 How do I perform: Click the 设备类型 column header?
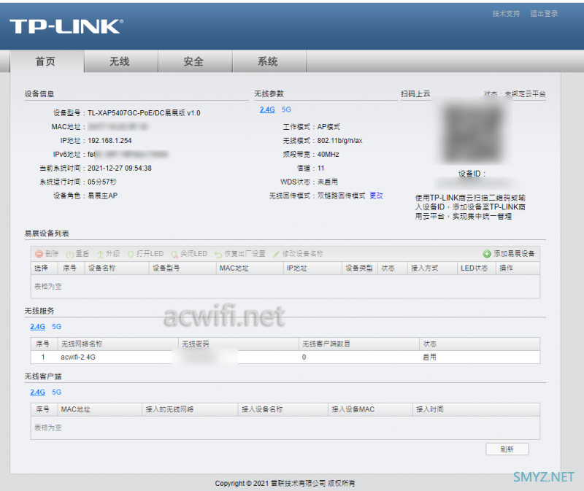tap(359, 268)
